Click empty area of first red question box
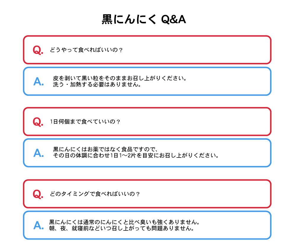Screen dimensions: 293x247 pyautogui.click(x=196, y=50)
